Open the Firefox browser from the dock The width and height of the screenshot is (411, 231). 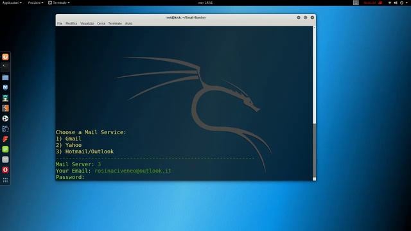tap(5, 57)
